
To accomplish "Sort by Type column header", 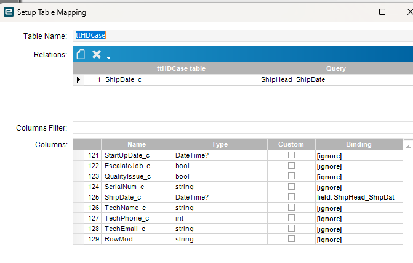I will point(220,144).
